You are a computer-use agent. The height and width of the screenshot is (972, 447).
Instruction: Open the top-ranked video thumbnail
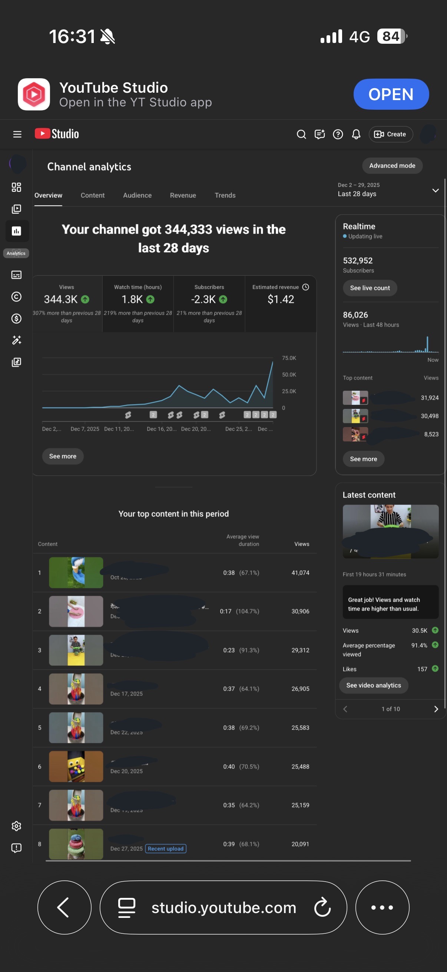tap(76, 572)
